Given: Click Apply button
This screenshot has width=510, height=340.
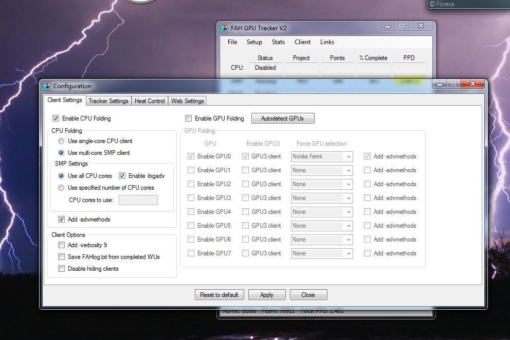Looking at the screenshot, I should pos(267,295).
